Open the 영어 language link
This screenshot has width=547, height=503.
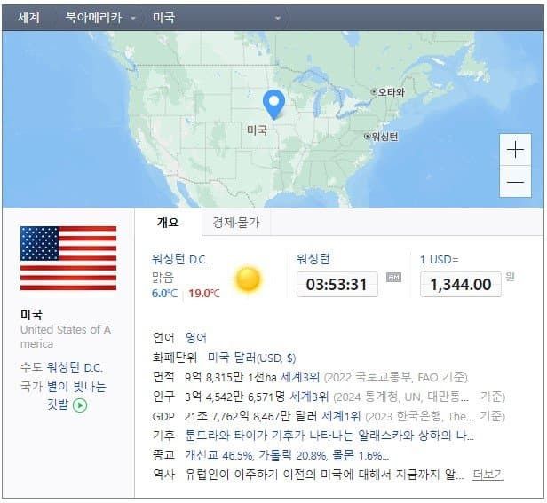tap(195, 337)
